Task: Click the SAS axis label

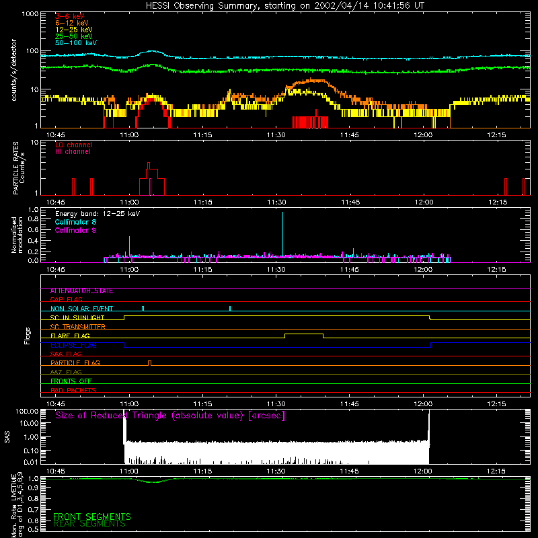Action: 7,437
